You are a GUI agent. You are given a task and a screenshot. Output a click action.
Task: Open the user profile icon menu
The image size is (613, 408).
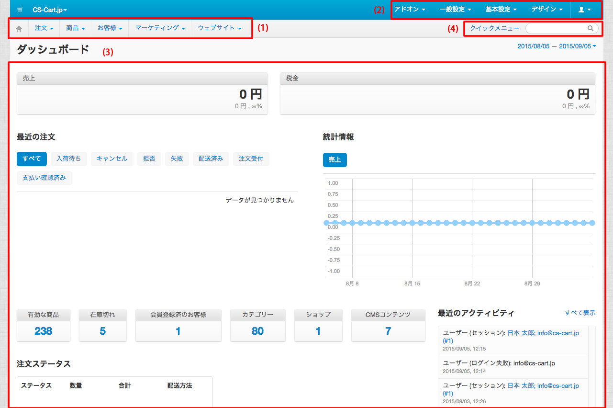pyautogui.click(x=584, y=10)
